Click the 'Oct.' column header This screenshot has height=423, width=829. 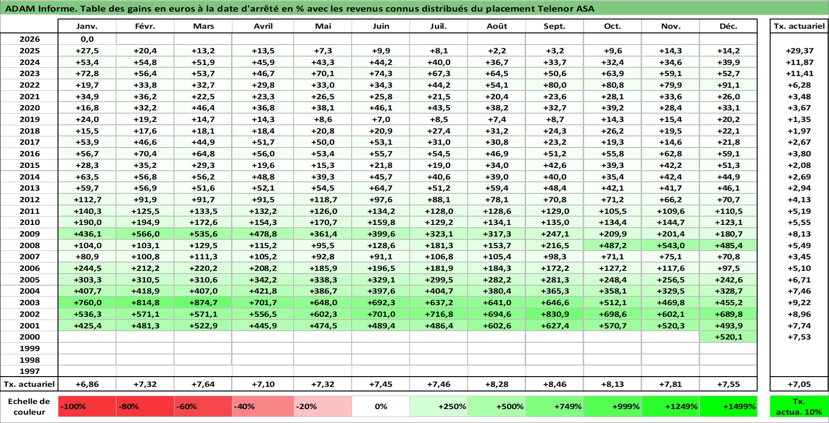pos(613,26)
